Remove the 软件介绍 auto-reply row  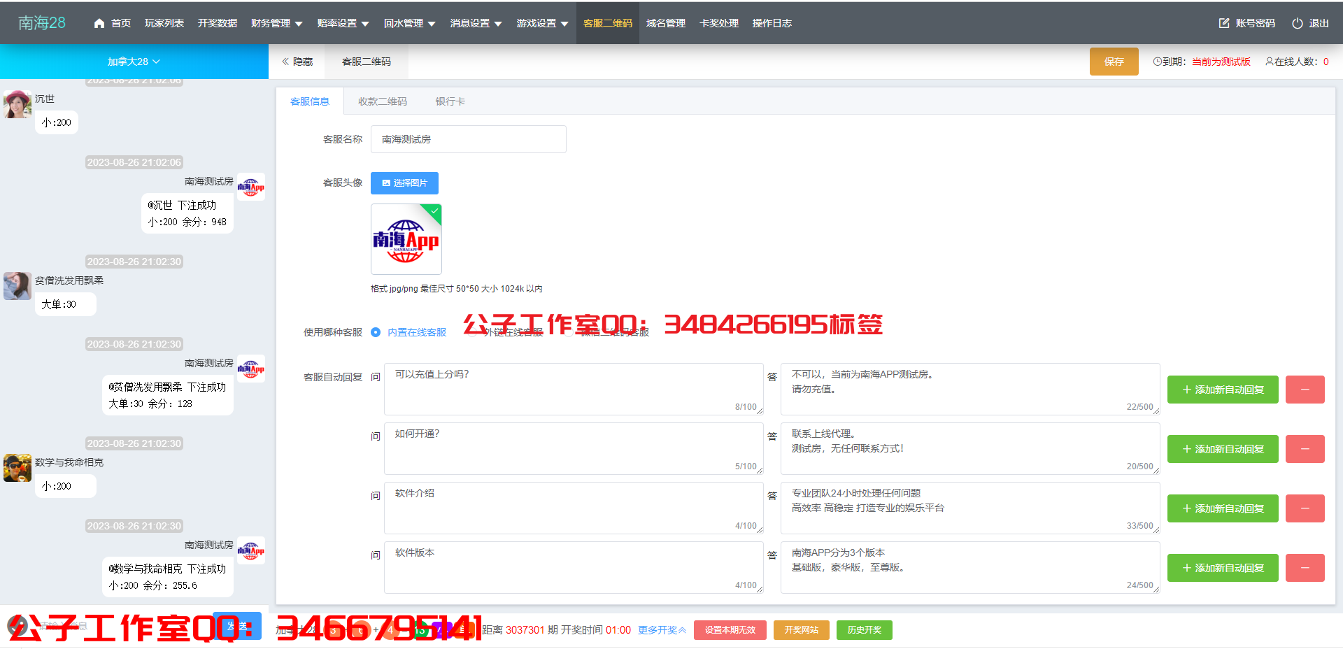[1305, 508]
